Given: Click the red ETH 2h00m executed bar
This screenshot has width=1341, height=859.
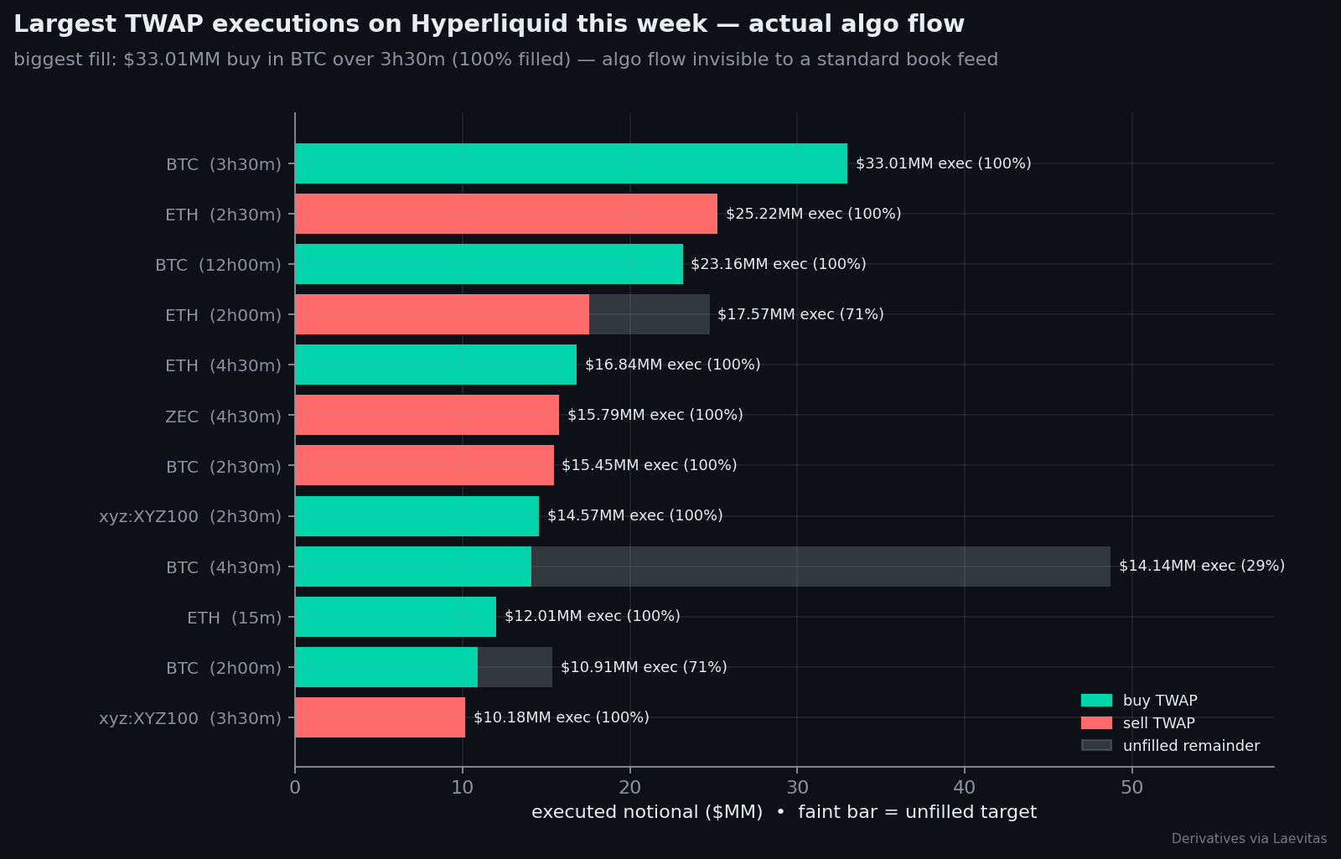Looking at the screenshot, I should click(442, 314).
